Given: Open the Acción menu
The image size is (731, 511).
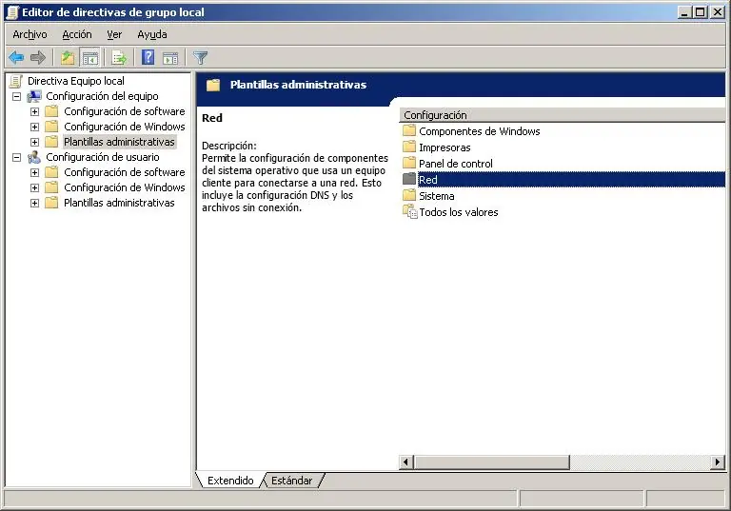Looking at the screenshot, I should point(77,34).
